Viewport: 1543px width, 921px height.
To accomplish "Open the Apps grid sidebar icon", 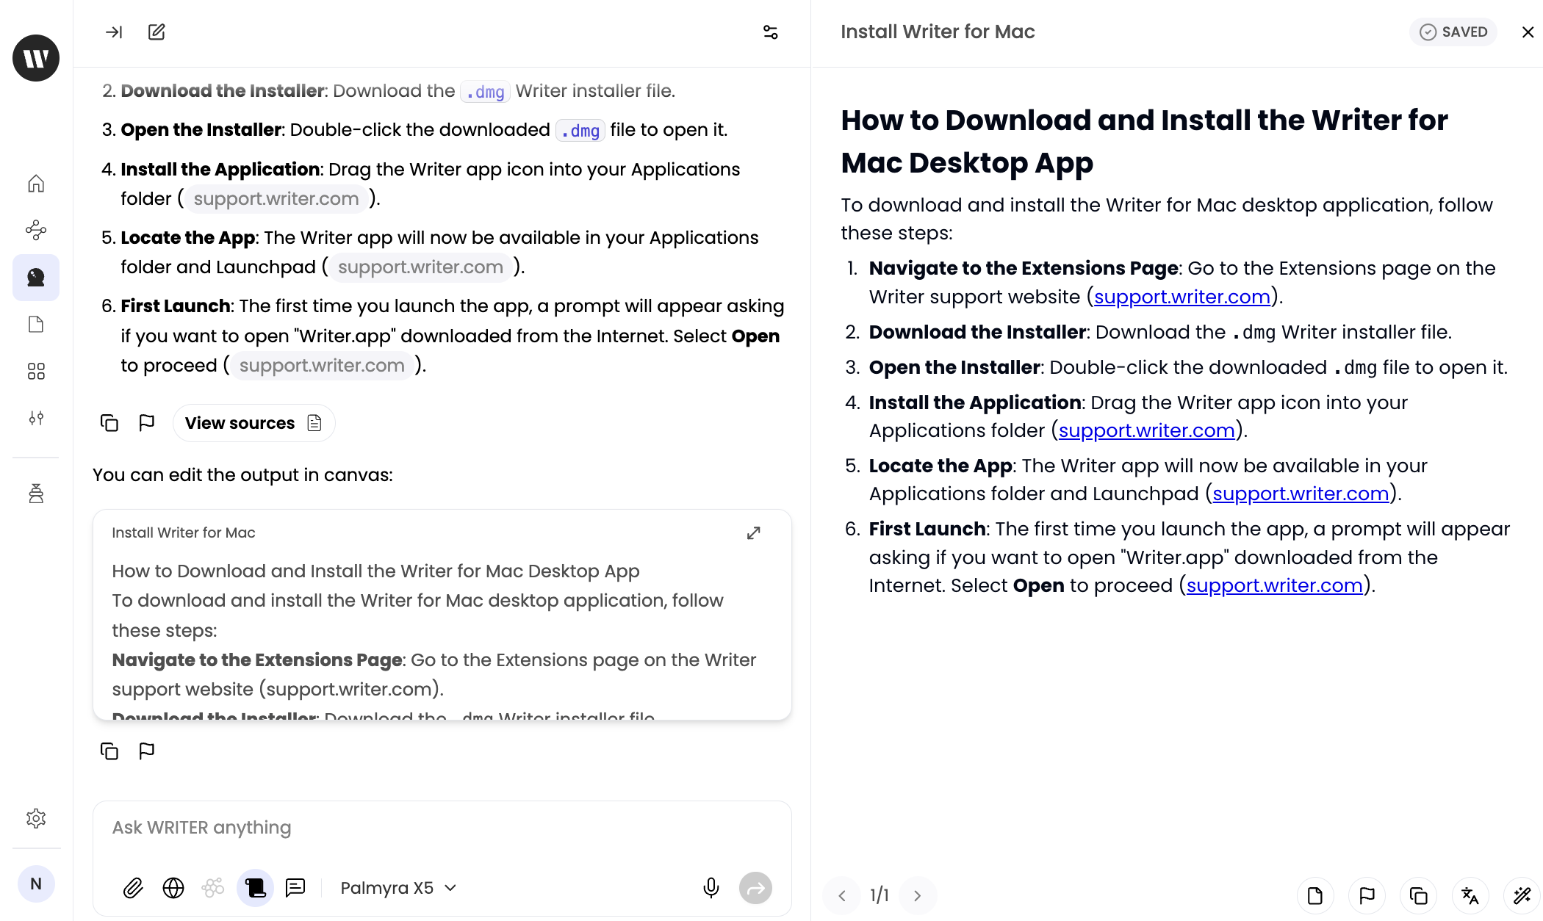I will click(36, 371).
